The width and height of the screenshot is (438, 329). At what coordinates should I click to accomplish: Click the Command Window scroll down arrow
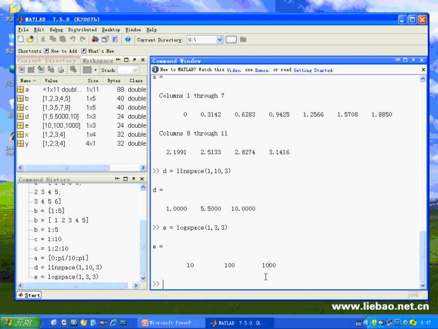click(x=423, y=285)
